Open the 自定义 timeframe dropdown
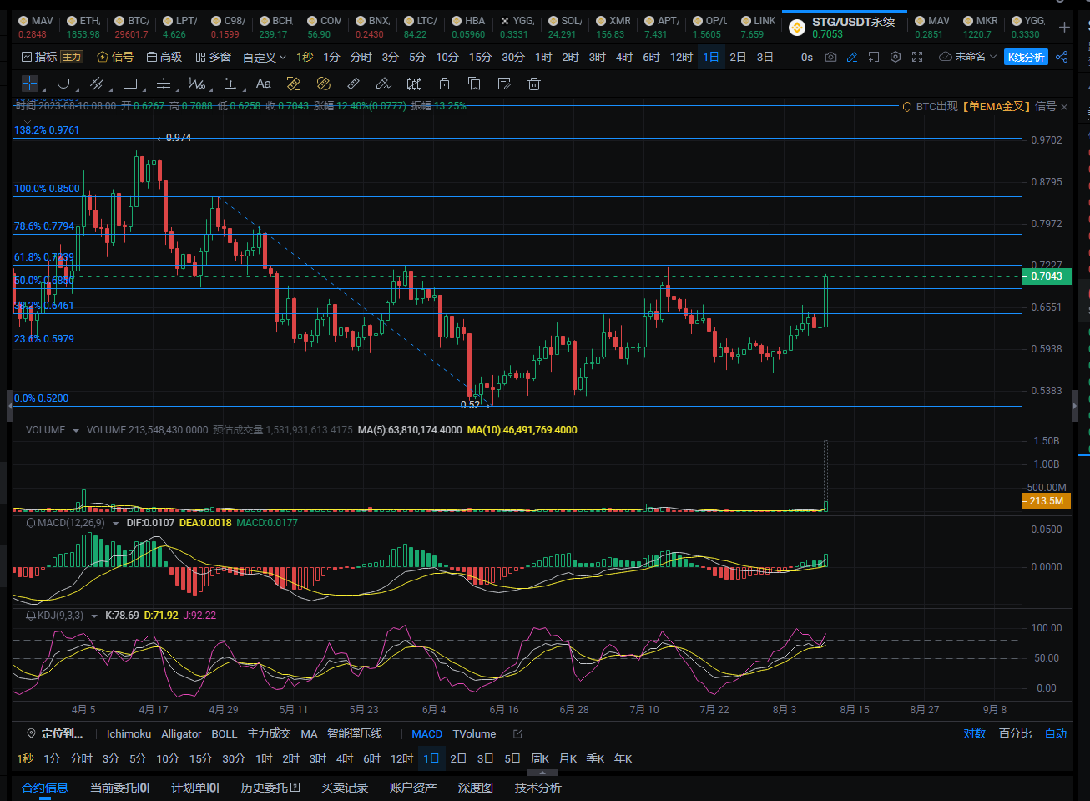This screenshot has width=1090, height=801. click(x=264, y=57)
